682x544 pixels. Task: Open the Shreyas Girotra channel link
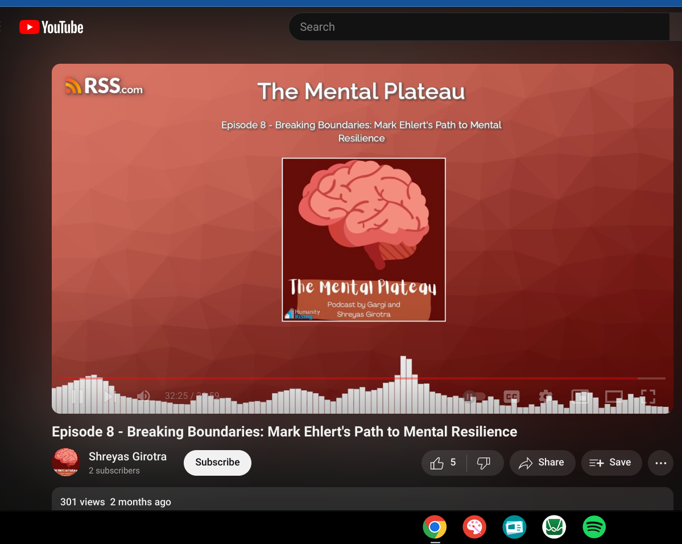pos(127,456)
